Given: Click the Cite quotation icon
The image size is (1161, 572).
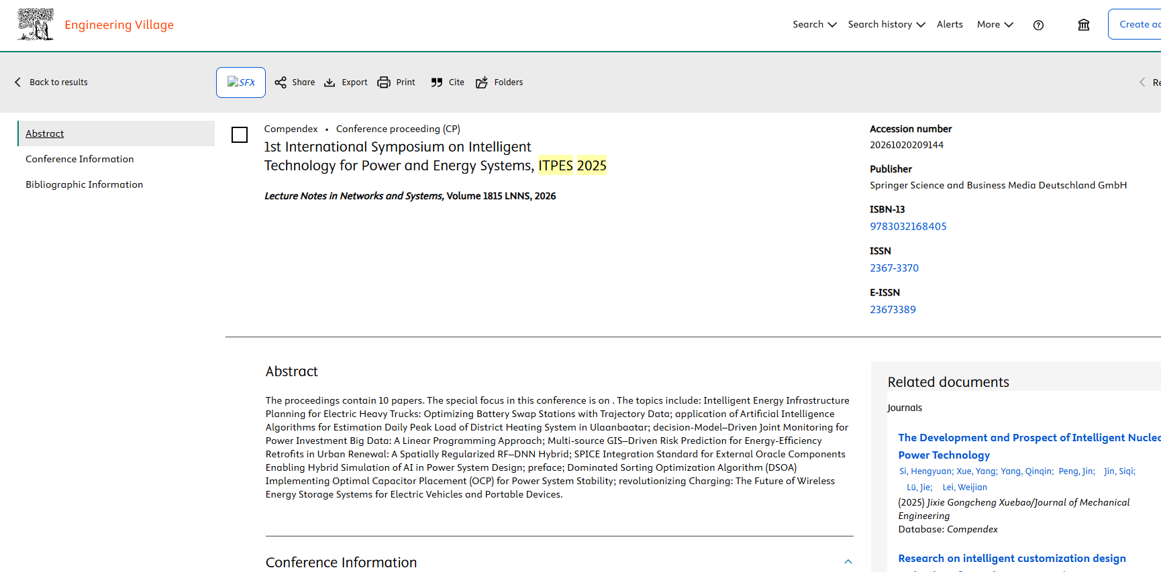Looking at the screenshot, I should click(x=437, y=82).
